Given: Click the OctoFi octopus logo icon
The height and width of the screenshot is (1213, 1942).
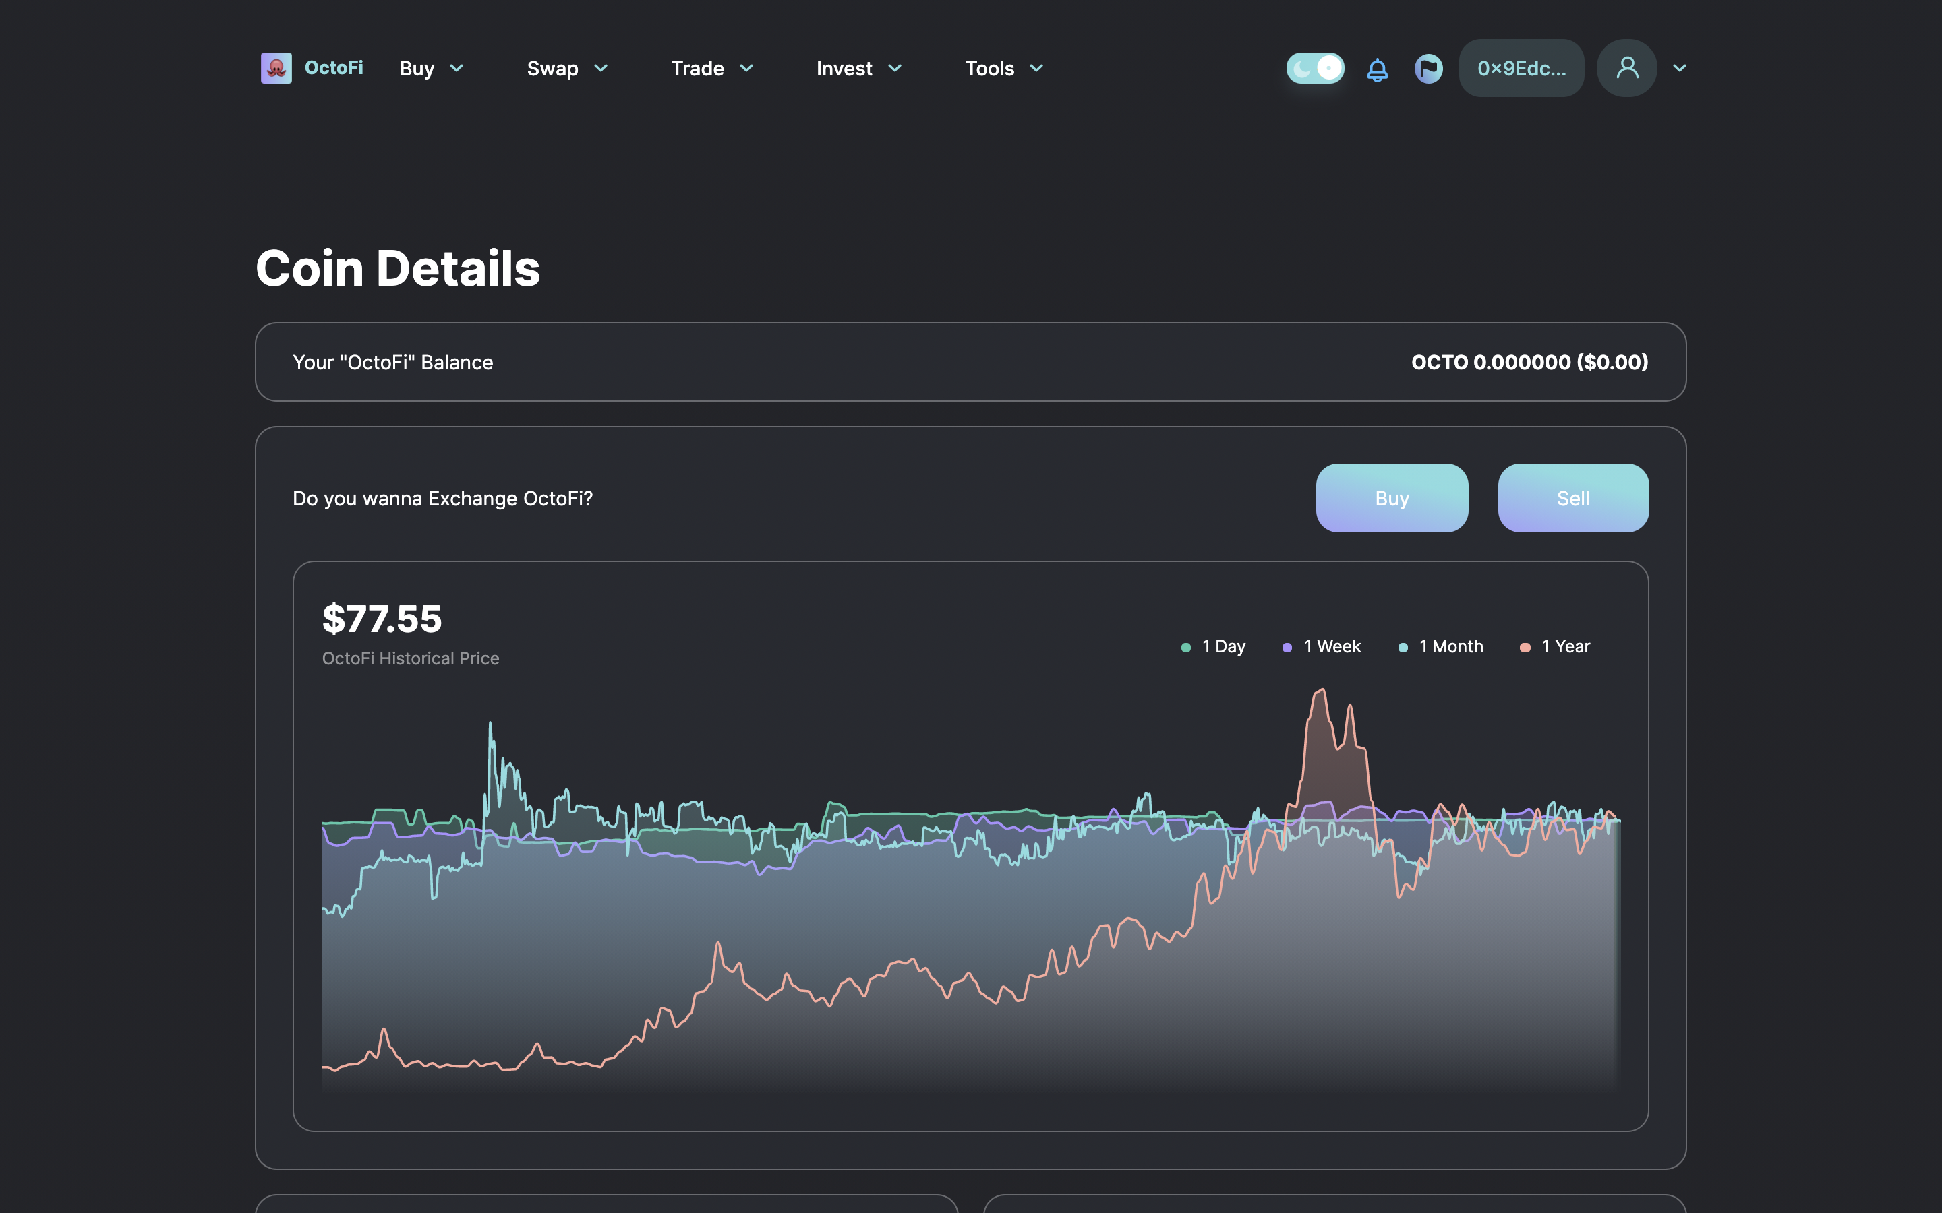Looking at the screenshot, I should [x=276, y=68].
